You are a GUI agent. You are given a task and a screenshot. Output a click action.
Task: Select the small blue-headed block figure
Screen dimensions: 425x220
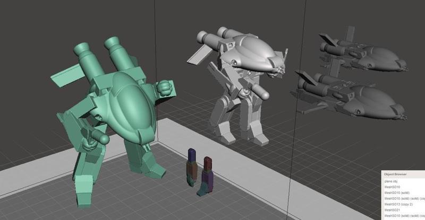tap(192, 167)
